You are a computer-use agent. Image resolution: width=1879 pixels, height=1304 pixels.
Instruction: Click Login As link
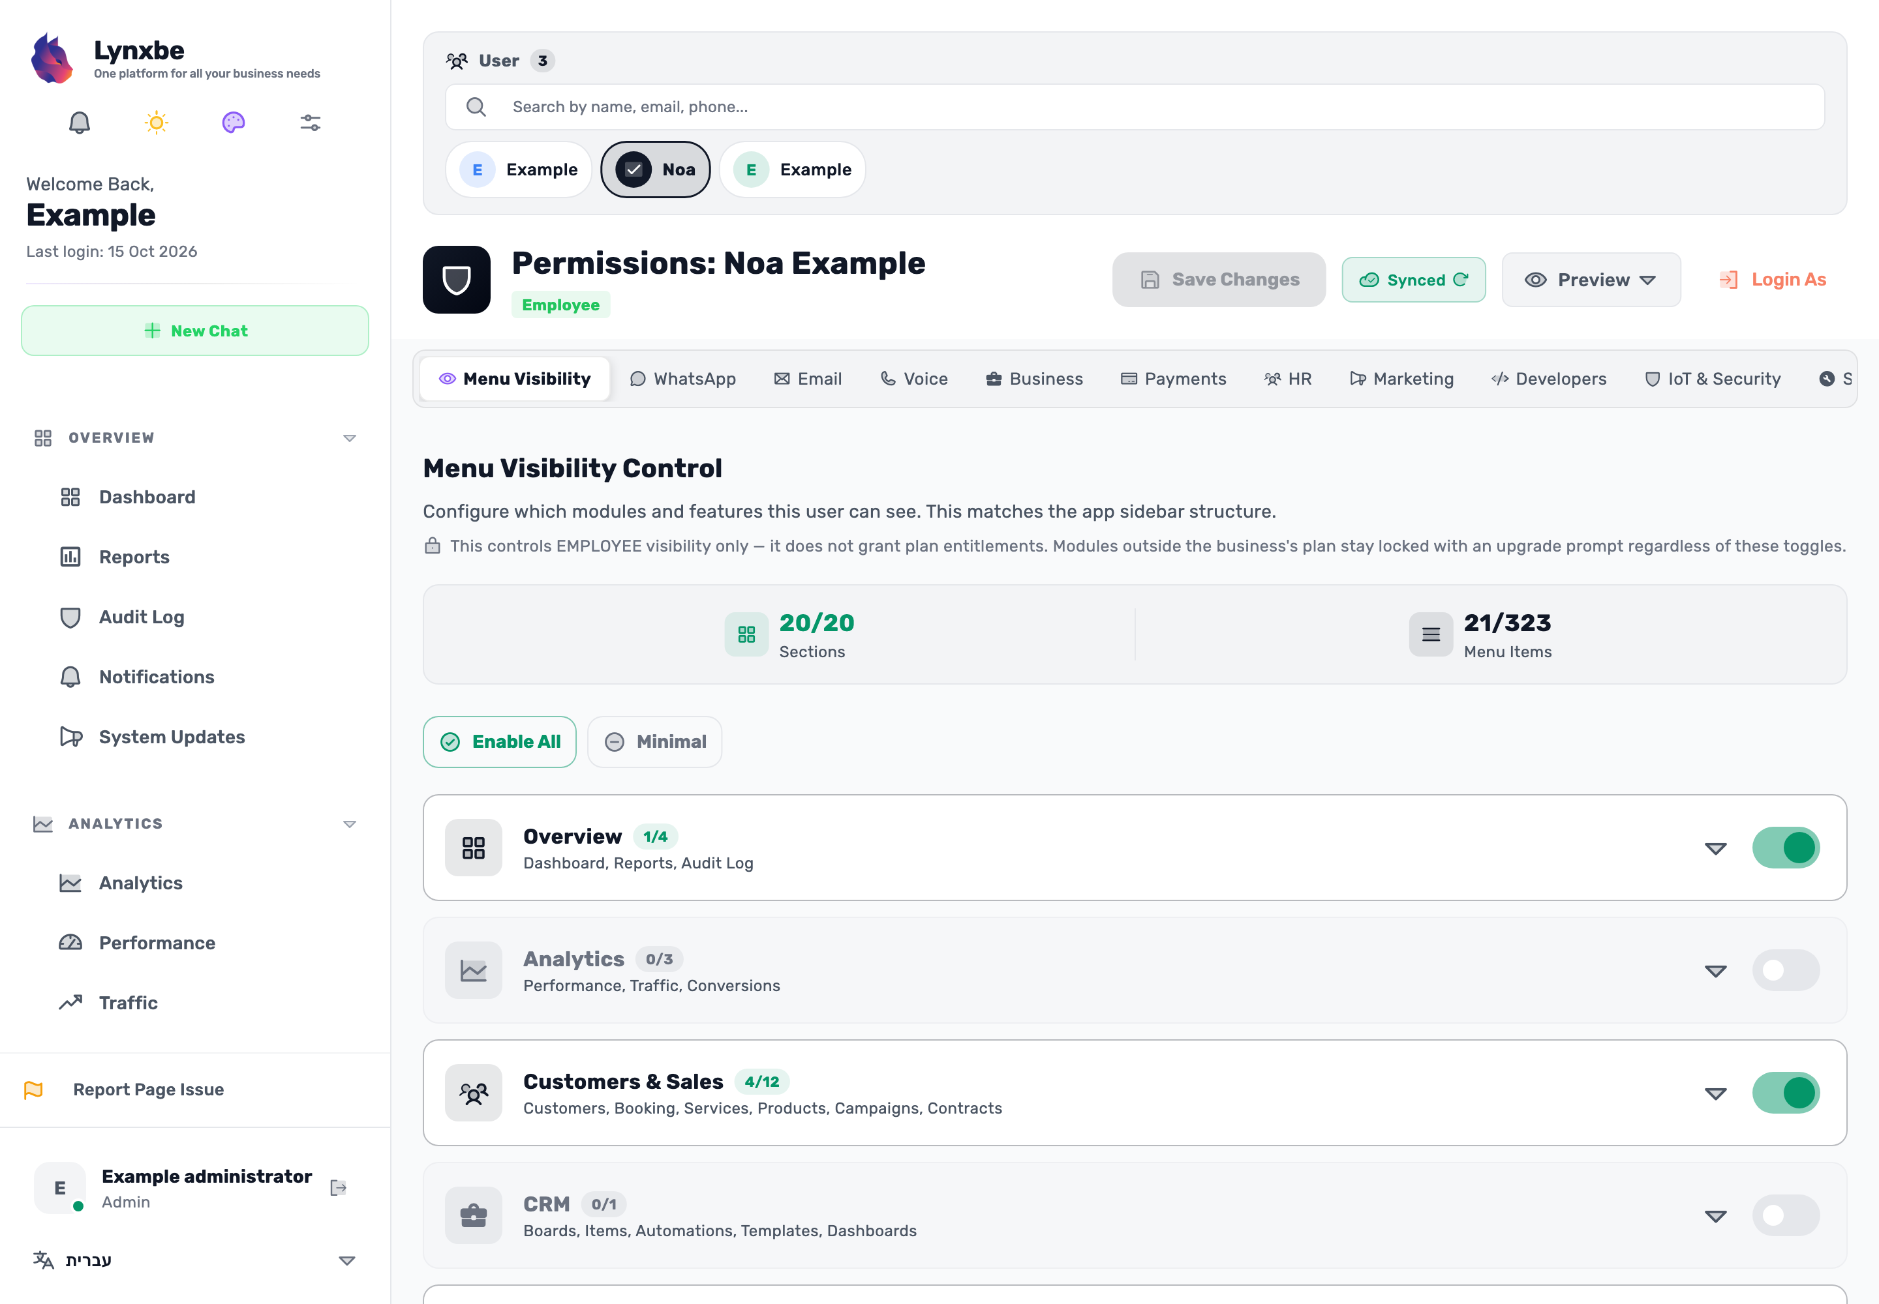pos(1772,280)
